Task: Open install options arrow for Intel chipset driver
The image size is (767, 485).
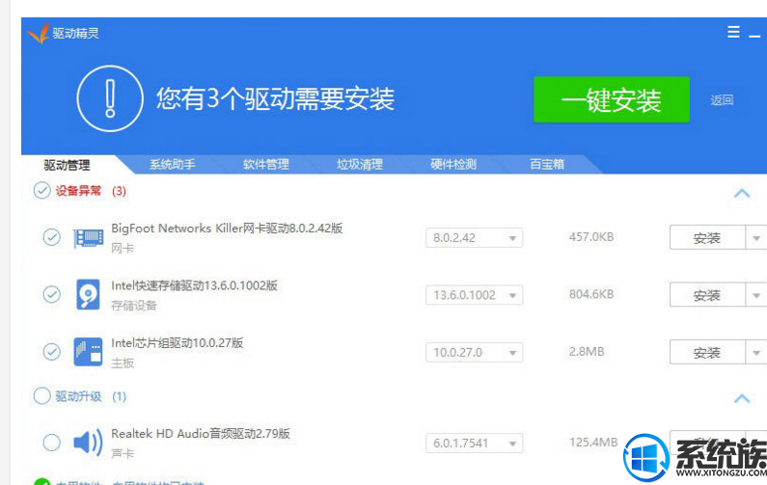Action: (x=756, y=352)
